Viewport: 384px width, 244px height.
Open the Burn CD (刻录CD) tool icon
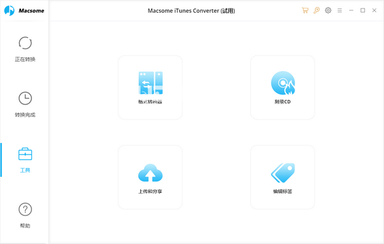tap(283, 83)
